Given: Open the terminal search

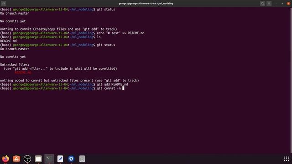Looking at the screenshot, I should point(263,3).
